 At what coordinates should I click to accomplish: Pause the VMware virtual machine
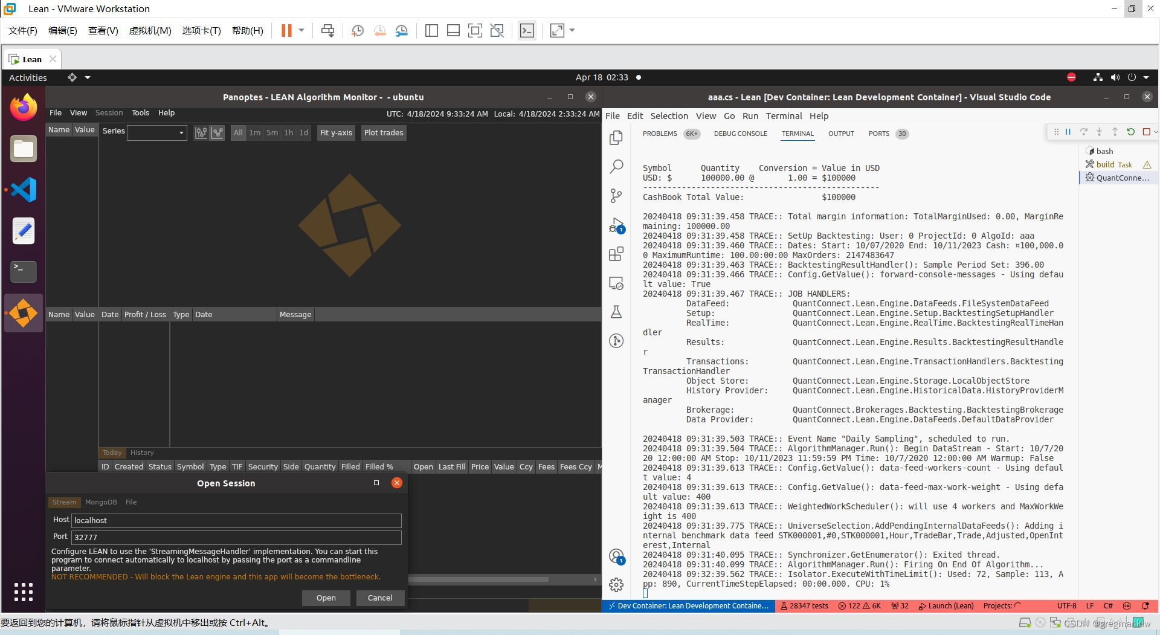[x=286, y=31]
